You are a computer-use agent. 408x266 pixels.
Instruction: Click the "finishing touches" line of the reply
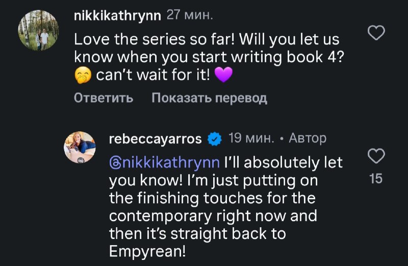tap(212, 198)
